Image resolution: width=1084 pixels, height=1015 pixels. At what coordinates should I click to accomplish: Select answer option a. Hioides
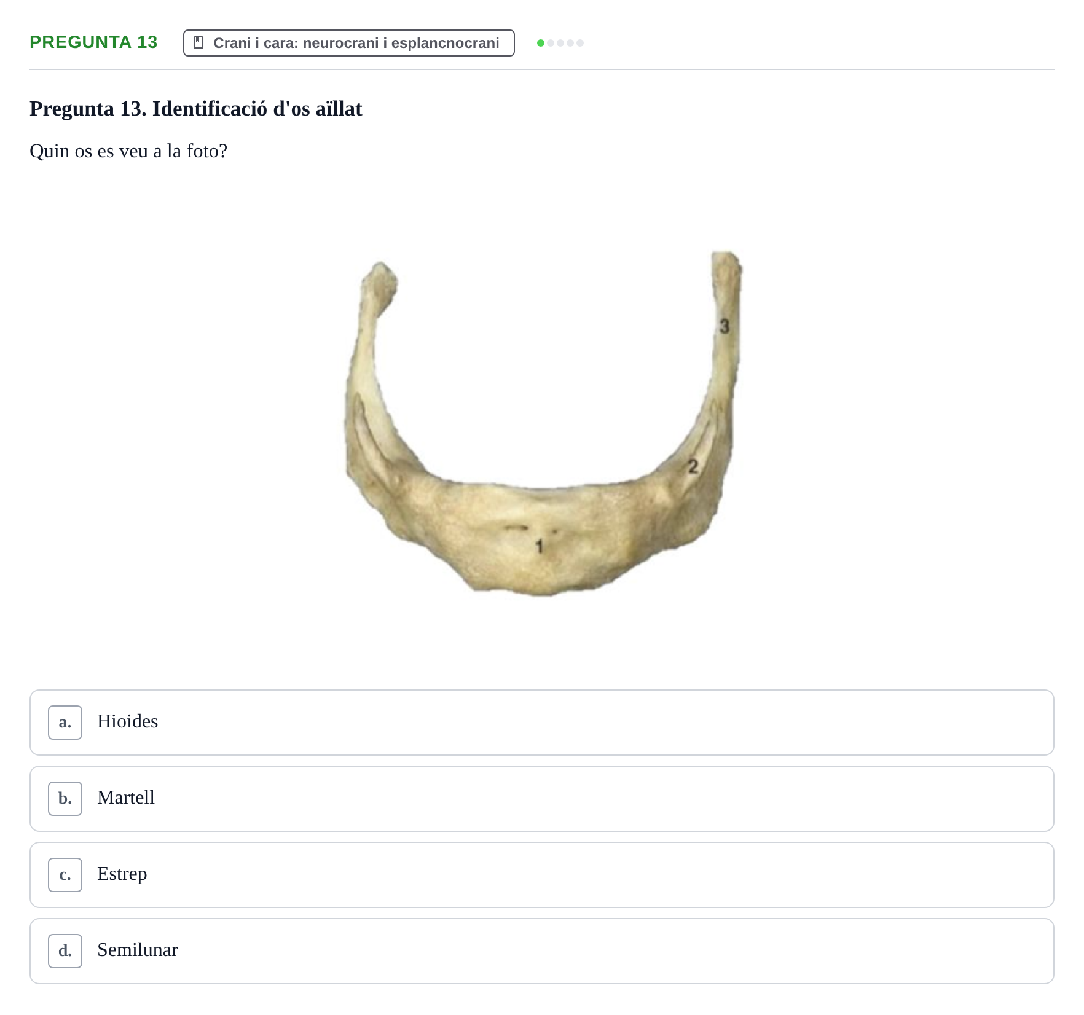[x=541, y=722]
